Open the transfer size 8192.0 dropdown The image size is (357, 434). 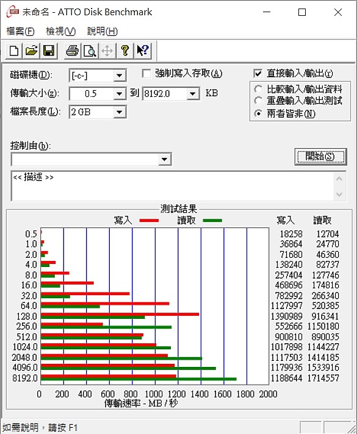pyautogui.click(x=193, y=94)
